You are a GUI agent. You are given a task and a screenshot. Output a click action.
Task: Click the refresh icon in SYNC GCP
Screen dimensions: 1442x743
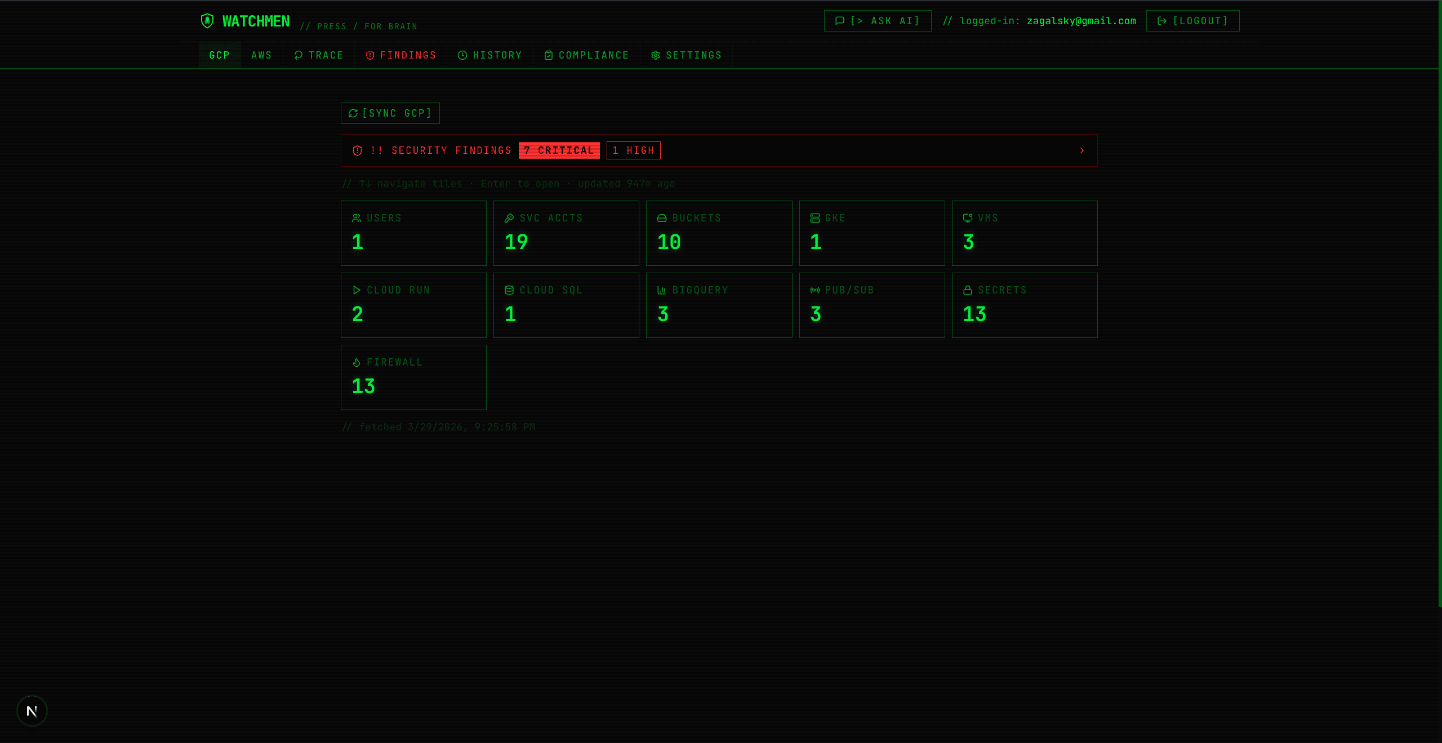(353, 113)
